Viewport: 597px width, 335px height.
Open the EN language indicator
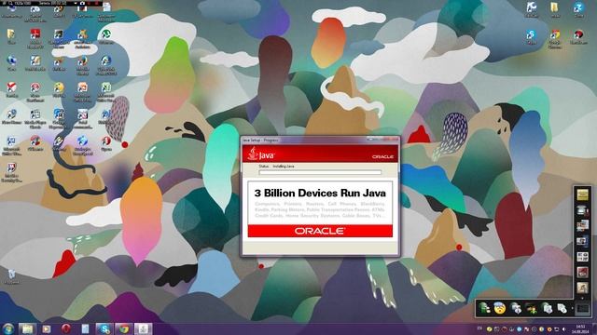pyautogui.click(x=479, y=328)
